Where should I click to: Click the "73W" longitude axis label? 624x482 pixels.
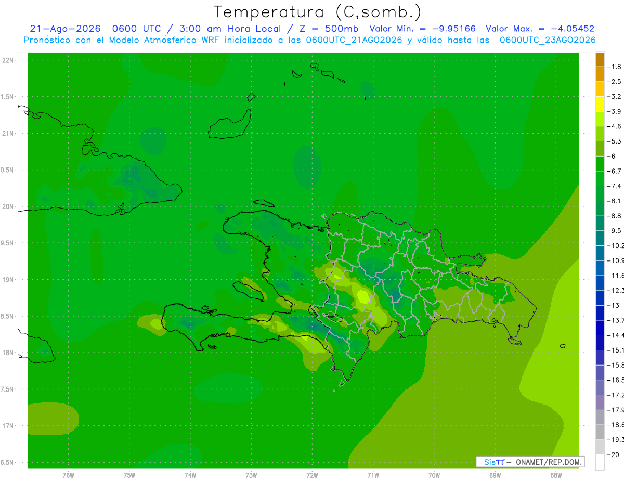(x=251, y=475)
